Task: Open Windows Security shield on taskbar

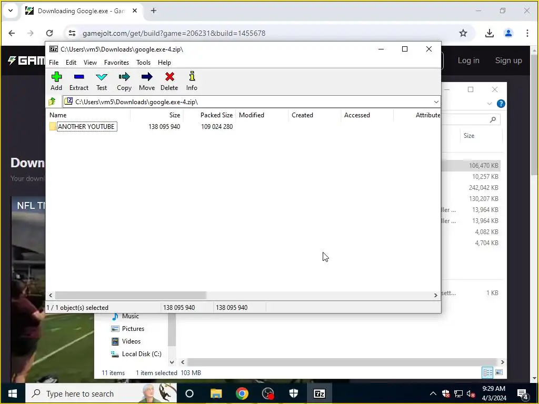Action: [x=294, y=393]
